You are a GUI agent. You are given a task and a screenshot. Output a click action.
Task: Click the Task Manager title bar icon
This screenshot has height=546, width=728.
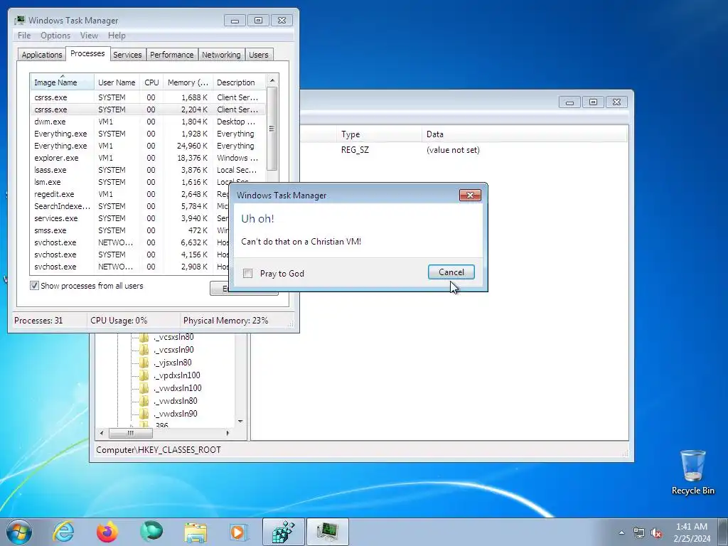19,21
